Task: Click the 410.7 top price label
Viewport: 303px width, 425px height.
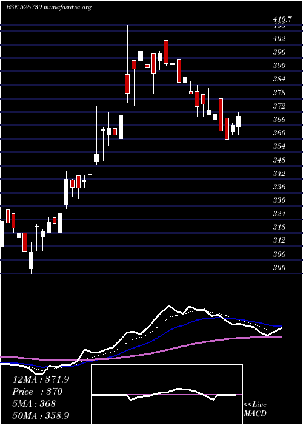Action: click(283, 19)
